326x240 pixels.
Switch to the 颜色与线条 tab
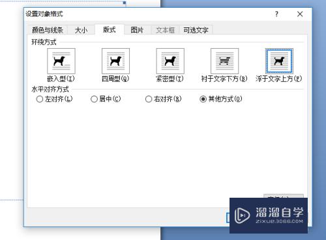coord(48,30)
